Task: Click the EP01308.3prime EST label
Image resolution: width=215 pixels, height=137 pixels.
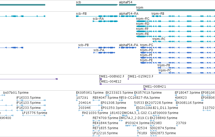Action: (113, 103)
